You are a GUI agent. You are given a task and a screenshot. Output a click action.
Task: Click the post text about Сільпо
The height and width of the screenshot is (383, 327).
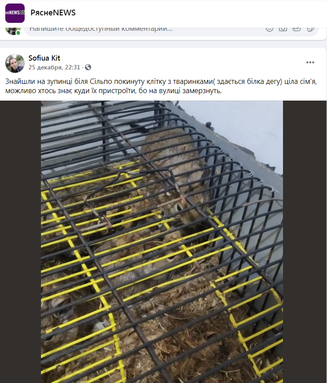point(161,86)
